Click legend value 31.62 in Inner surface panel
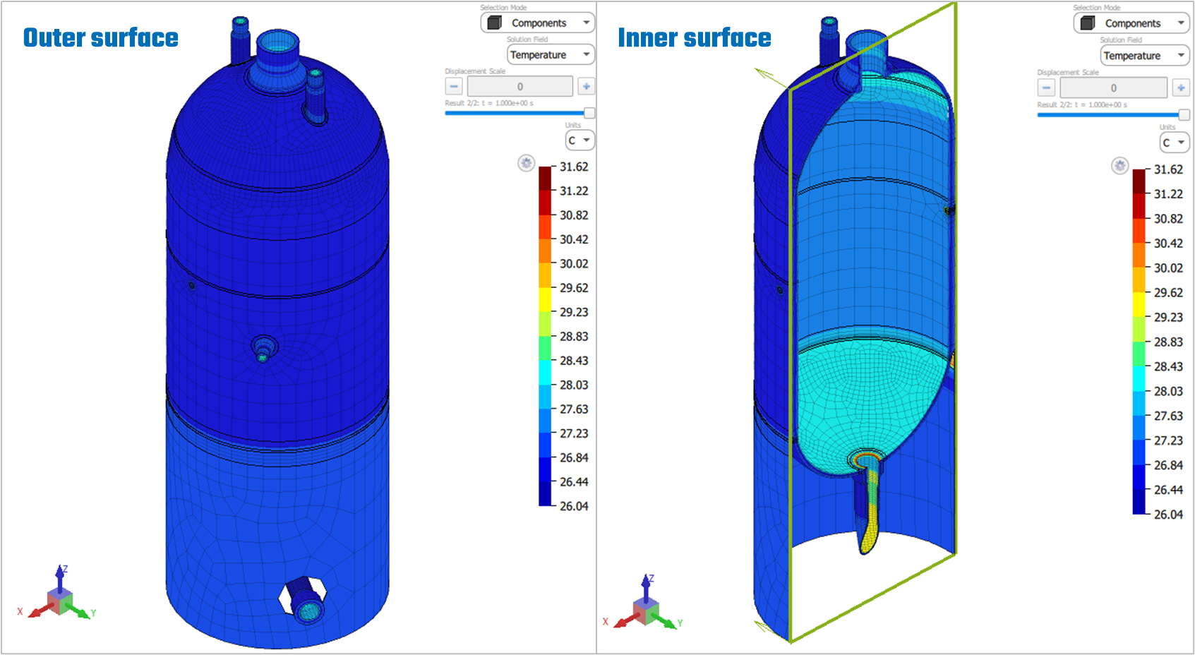This screenshot has width=1195, height=655. point(1168,169)
